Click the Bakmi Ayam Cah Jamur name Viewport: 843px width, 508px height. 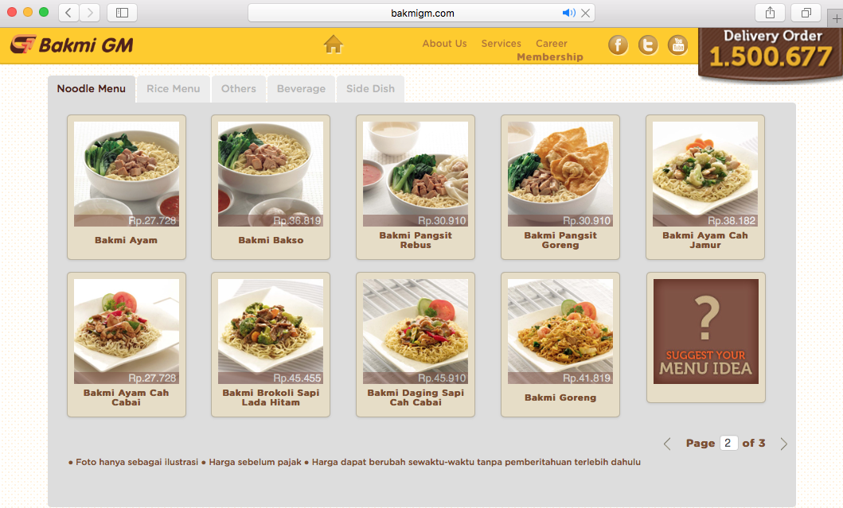pos(705,240)
